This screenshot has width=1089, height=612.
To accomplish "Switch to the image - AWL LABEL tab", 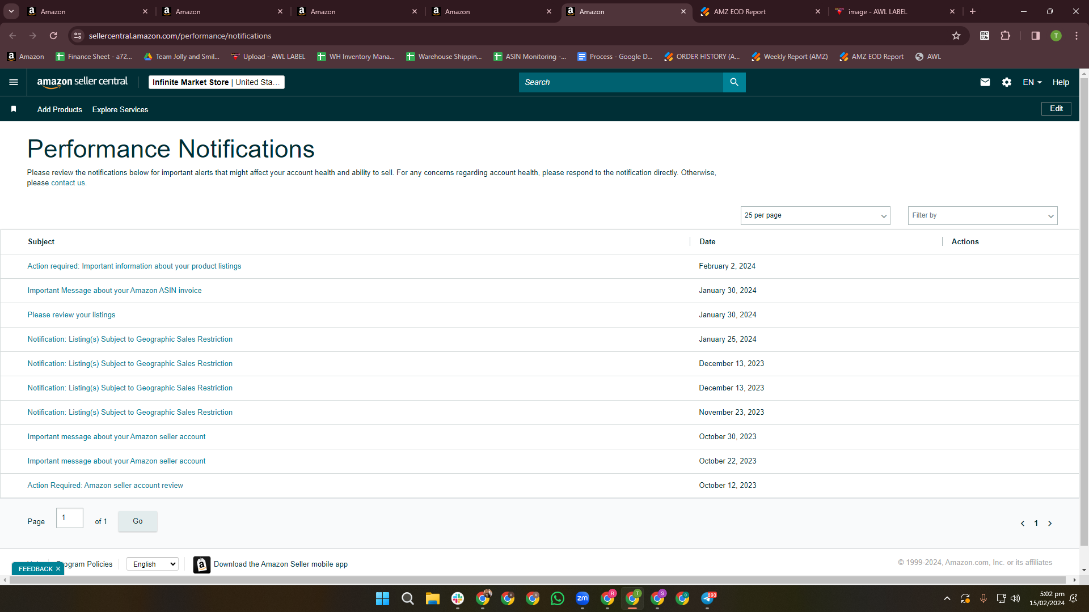I will click(894, 11).
